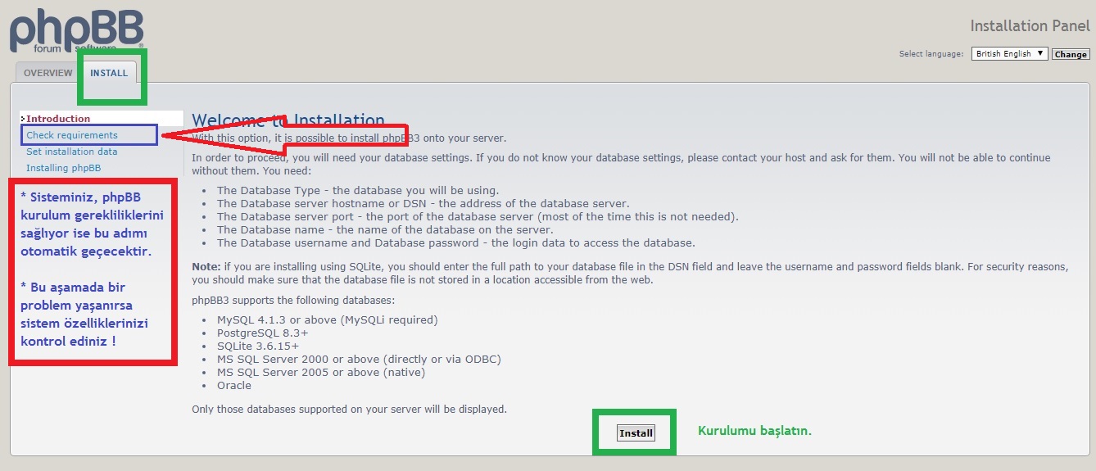Click 'Only those databases supported' sentence
1096x471 pixels.
[x=349, y=408]
